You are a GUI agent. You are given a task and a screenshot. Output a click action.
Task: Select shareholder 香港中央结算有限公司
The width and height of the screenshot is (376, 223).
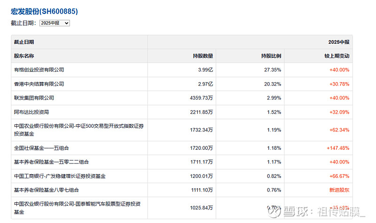[x=39, y=84]
